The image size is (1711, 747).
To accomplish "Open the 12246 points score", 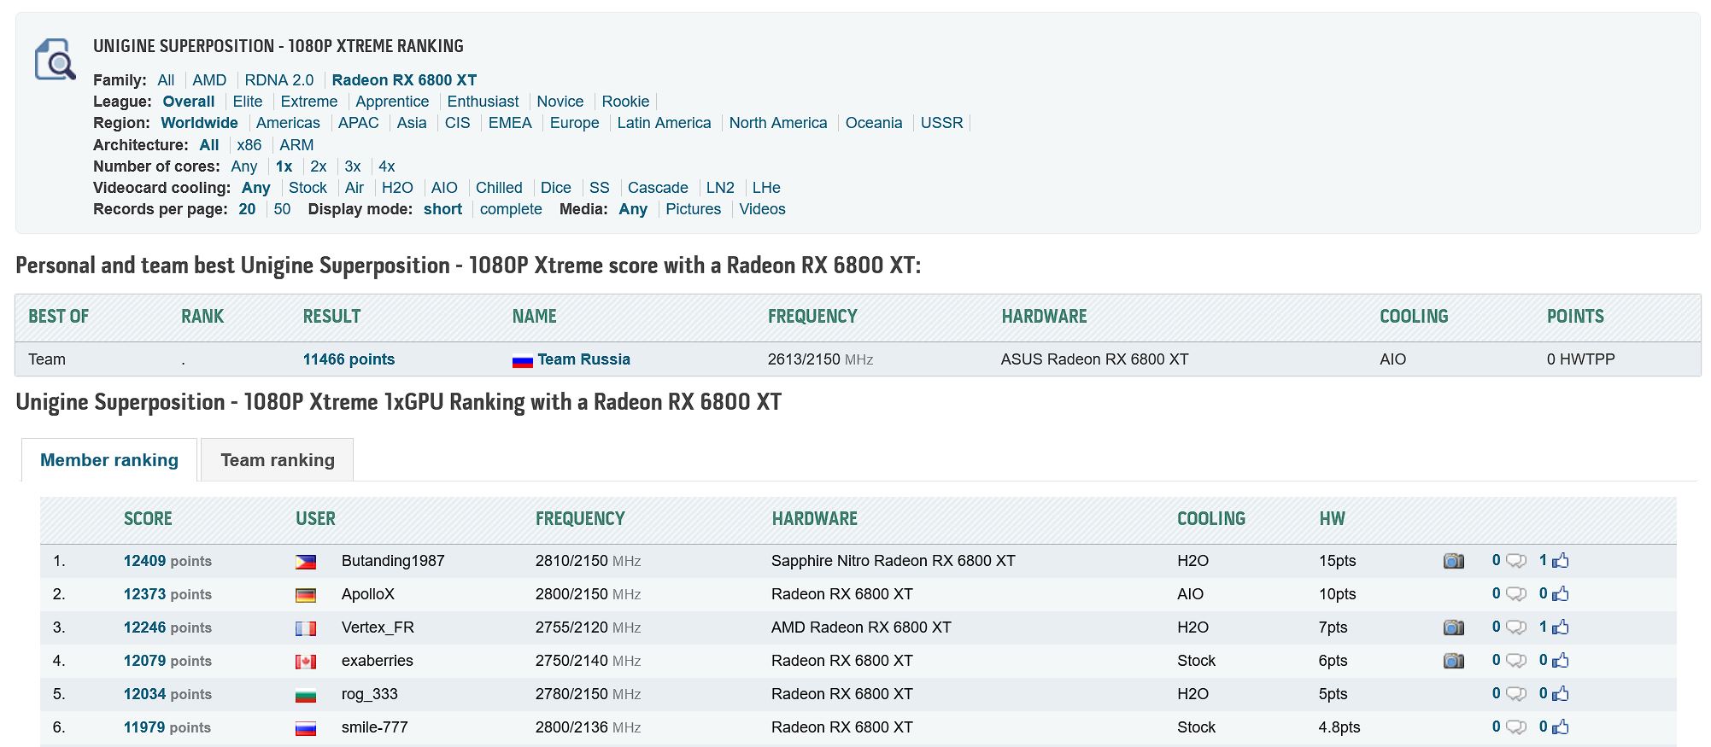I will coord(167,627).
